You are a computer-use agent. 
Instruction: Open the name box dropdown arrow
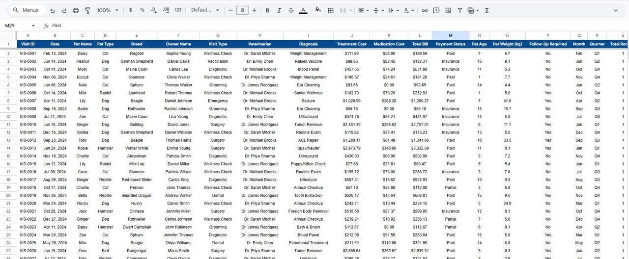[x=33, y=26]
